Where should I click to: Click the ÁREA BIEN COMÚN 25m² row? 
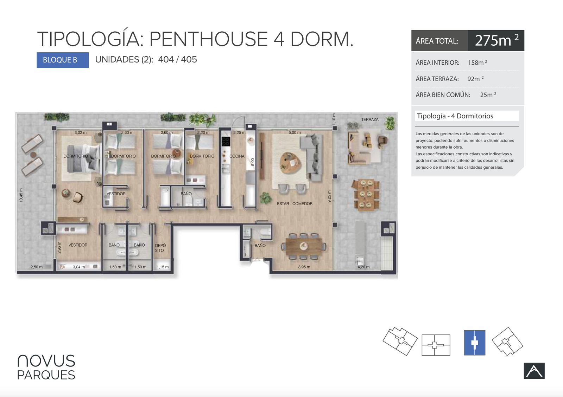(x=467, y=95)
